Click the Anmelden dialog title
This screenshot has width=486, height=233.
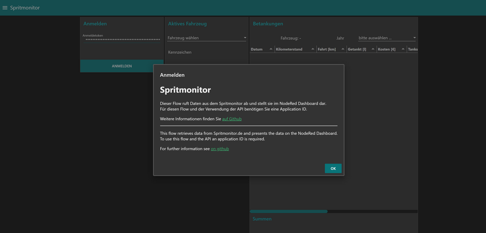[172, 75]
